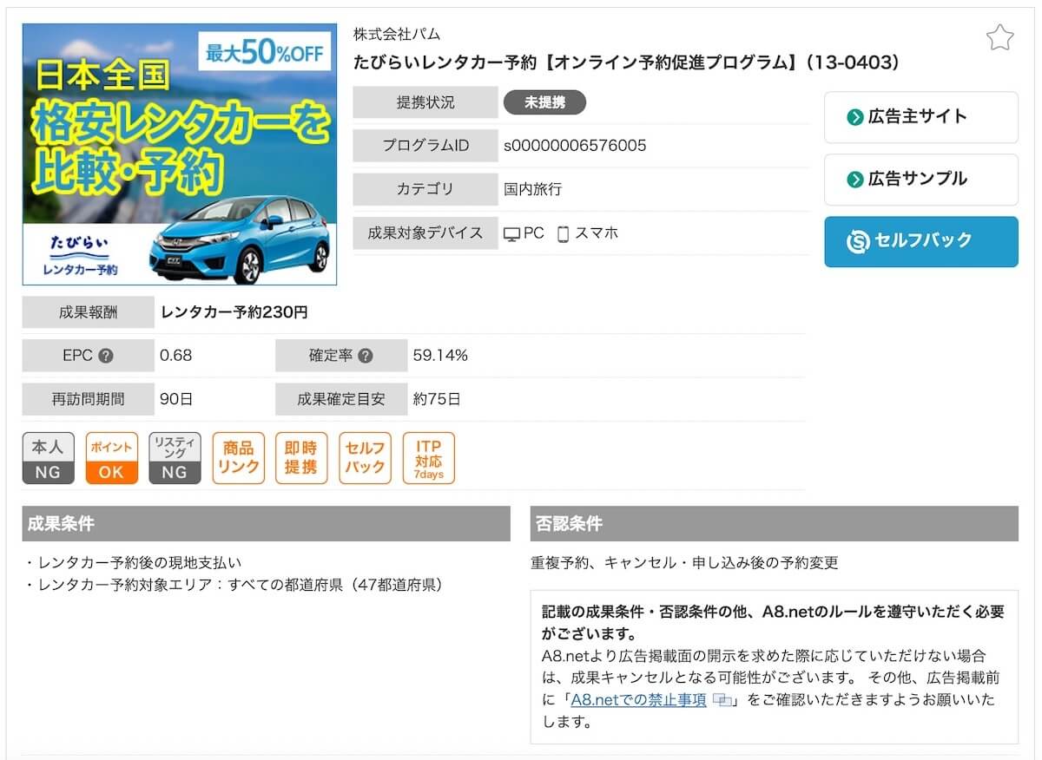
Task: Click the ITP対応 7days badge icon
Action: 428,458
